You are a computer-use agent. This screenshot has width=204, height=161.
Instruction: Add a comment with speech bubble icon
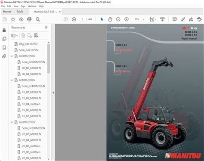(x=175, y=19)
